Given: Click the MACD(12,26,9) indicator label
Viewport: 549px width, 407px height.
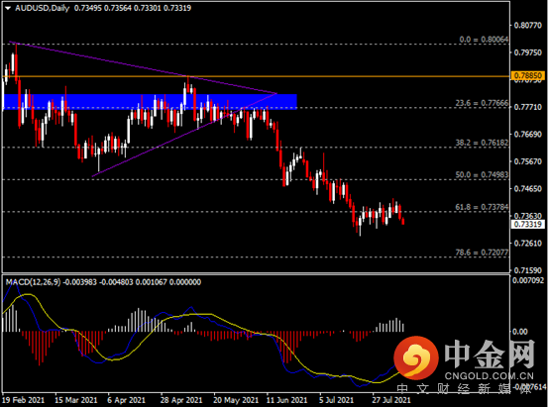Looking at the screenshot, I should pos(34,282).
